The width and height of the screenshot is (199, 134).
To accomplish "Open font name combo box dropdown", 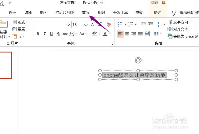I will pyautogui.click(x=68, y=25).
